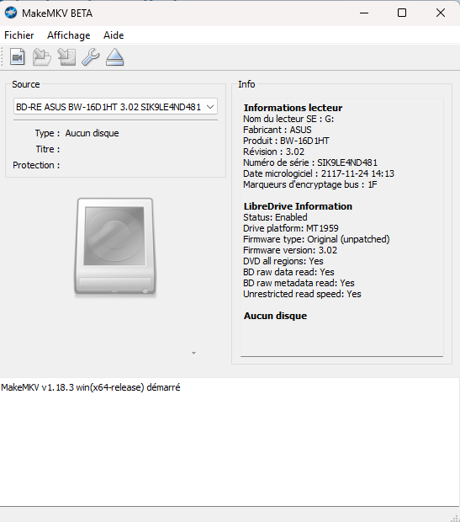Open the Affichage menu
460x522 pixels.
(x=68, y=35)
